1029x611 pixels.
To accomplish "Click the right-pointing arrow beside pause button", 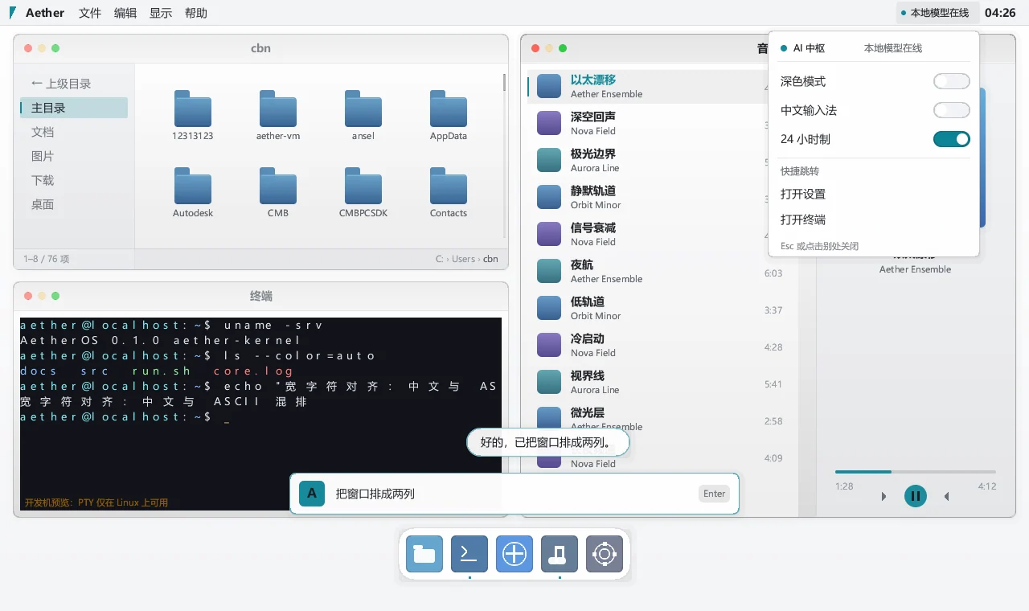I will 883,496.
